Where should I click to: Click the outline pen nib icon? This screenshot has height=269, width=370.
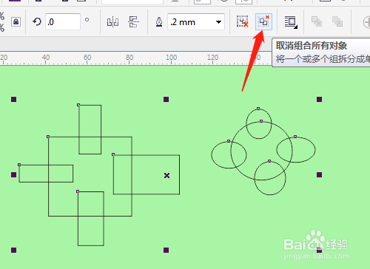[x=159, y=22]
